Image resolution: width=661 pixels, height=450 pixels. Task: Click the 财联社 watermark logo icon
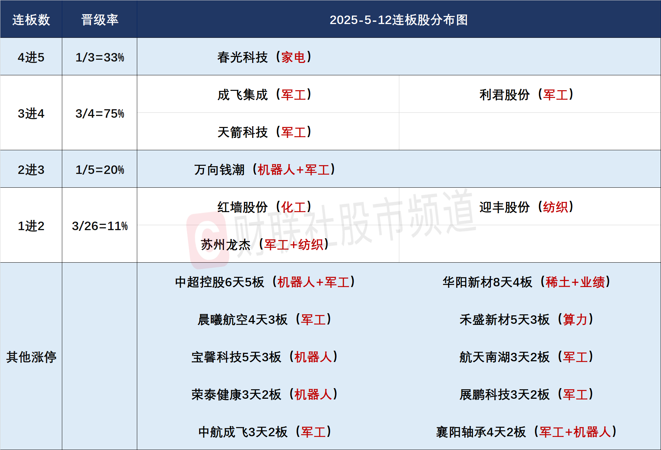[x=208, y=241]
